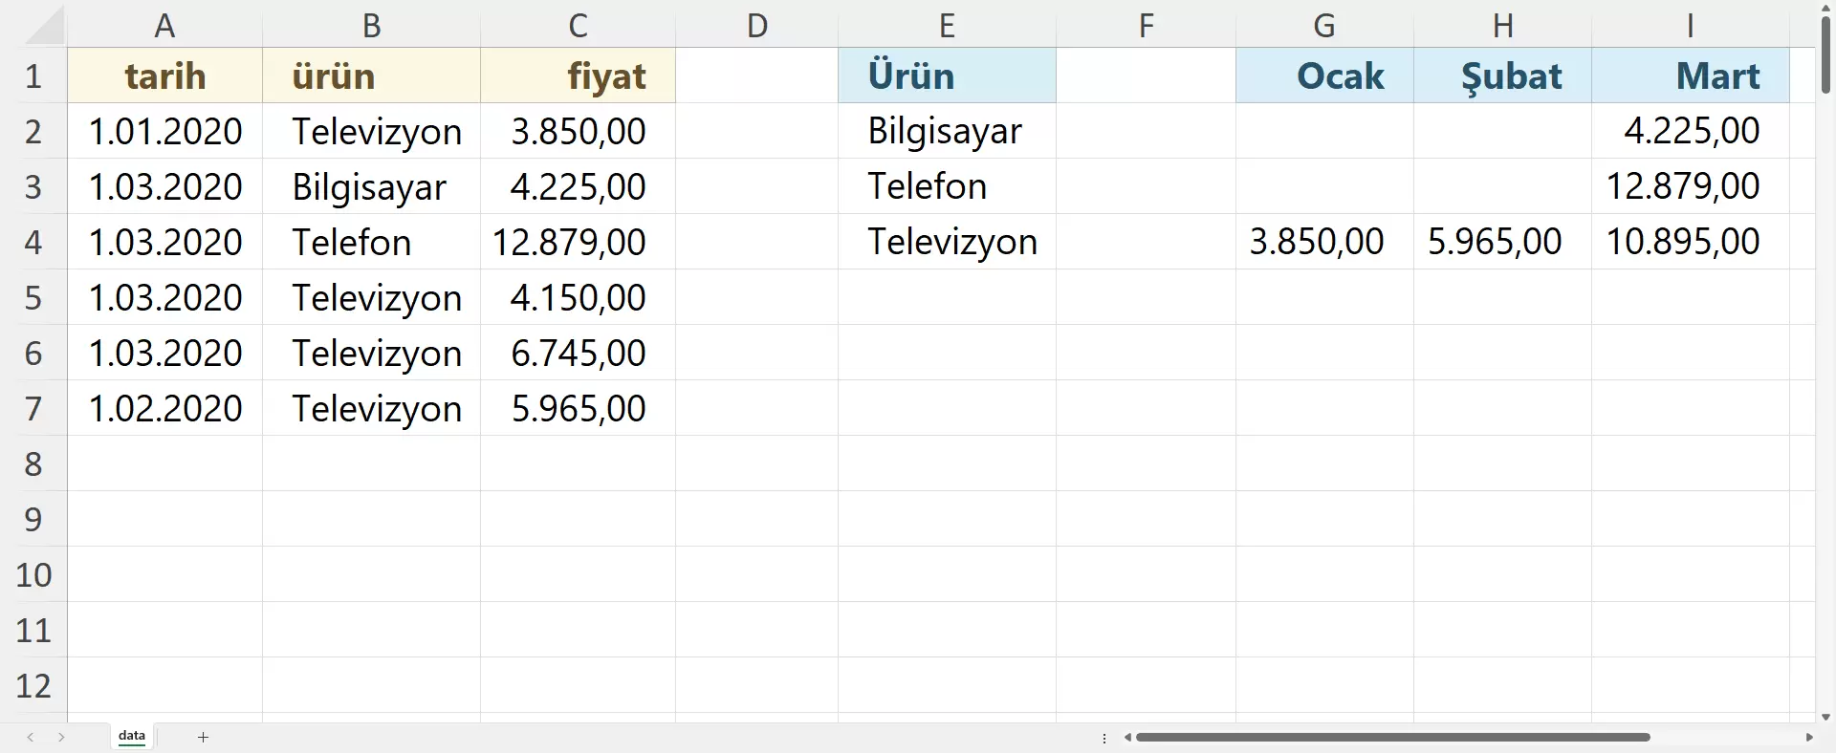
Task: Select Mart value 10.895,00
Action: pyautogui.click(x=1690, y=242)
